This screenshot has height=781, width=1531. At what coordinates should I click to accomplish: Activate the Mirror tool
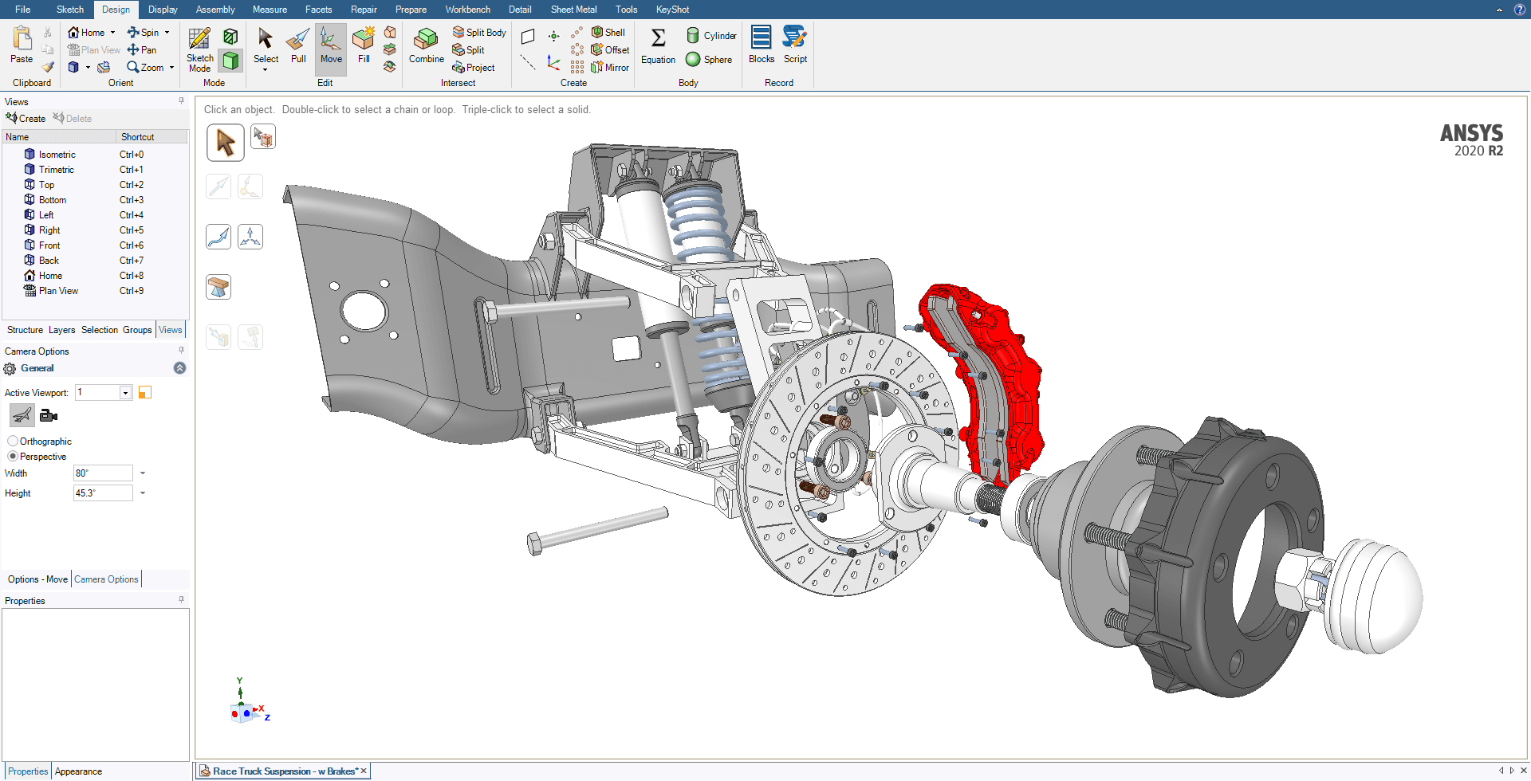click(610, 67)
